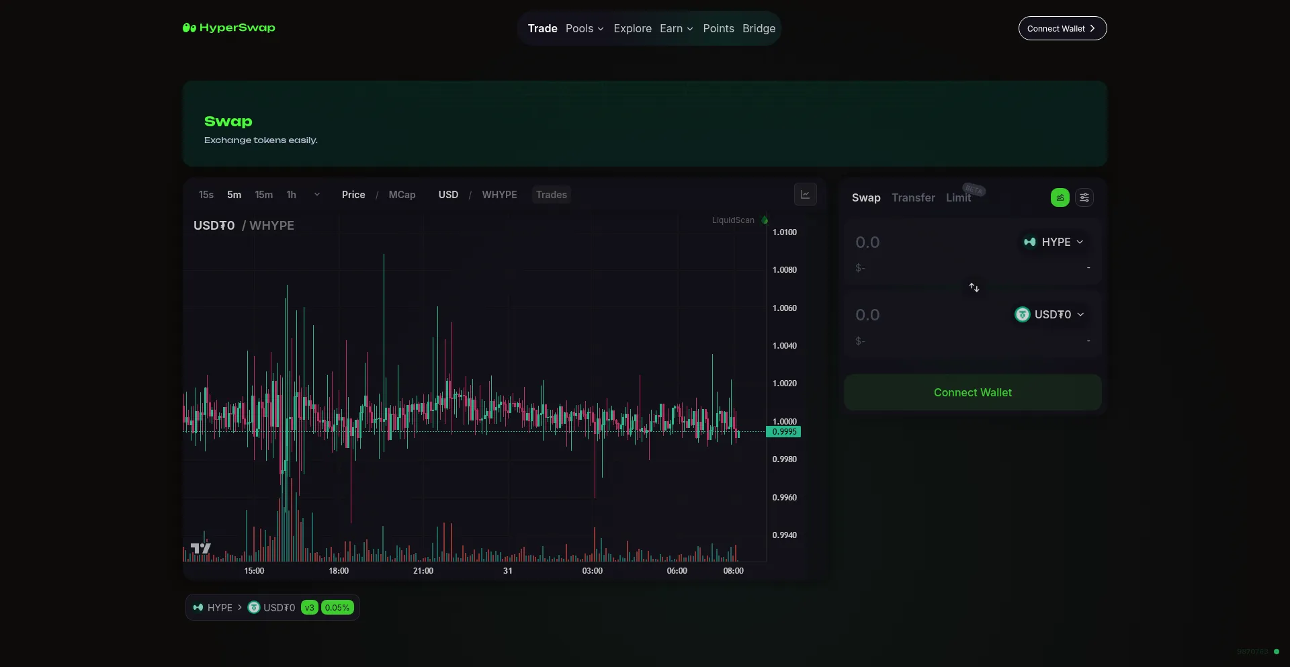1290x667 pixels.
Task: Click the 0.05% fee badge
Action: pyautogui.click(x=337, y=607)
